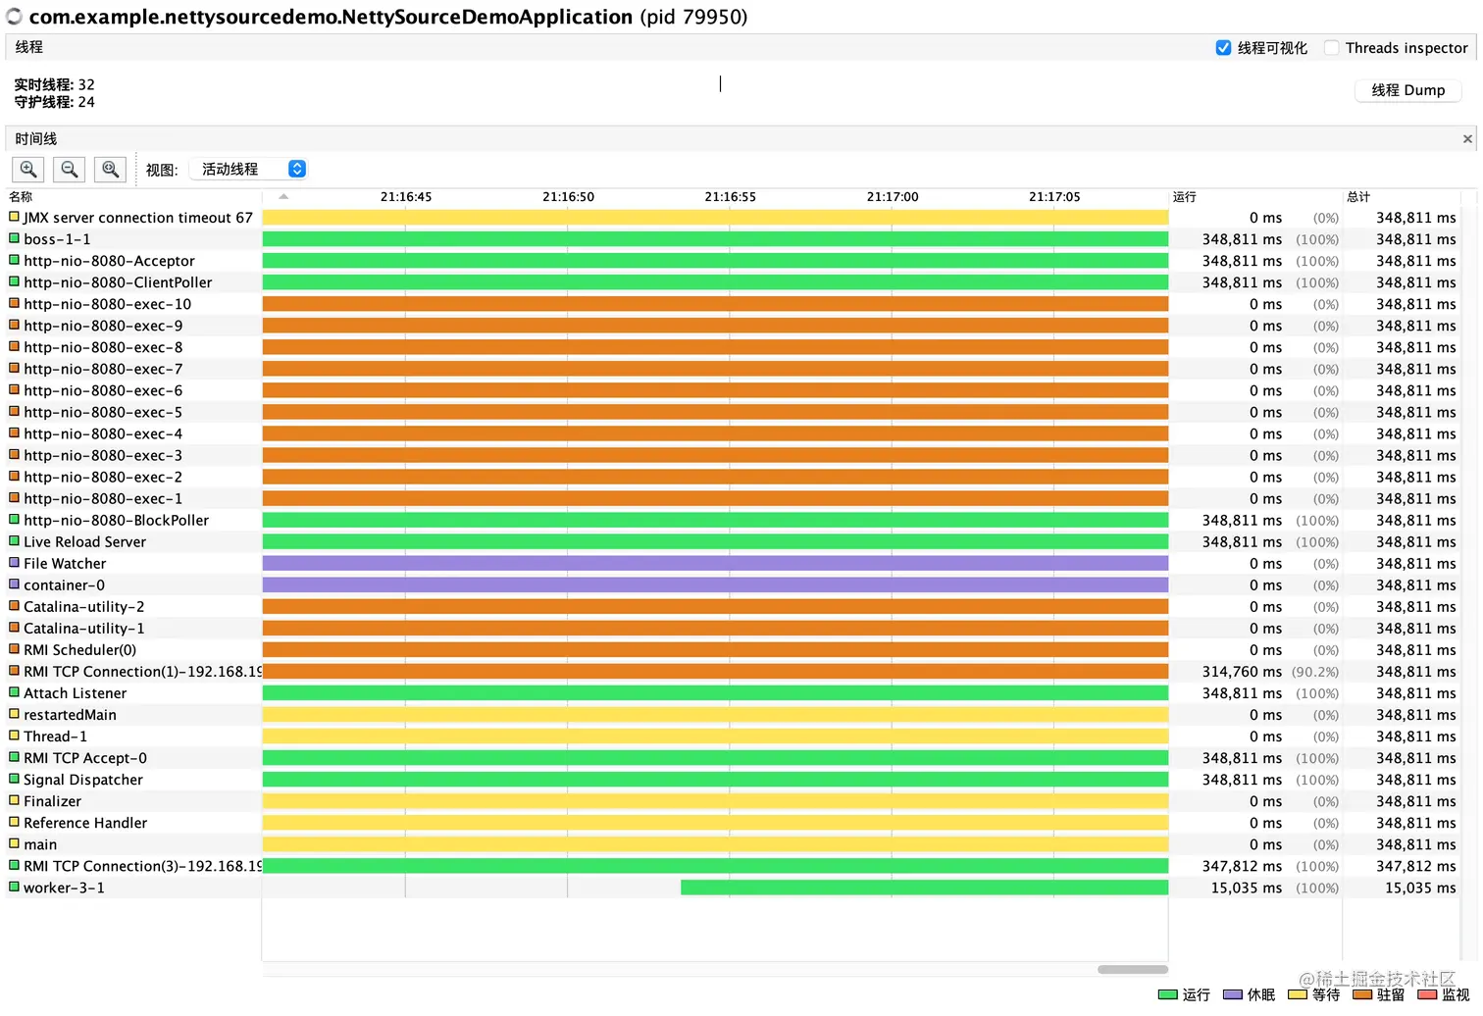
Task: Select the http-nio-8080-exec-1 thread name
Action: point(103,498)
